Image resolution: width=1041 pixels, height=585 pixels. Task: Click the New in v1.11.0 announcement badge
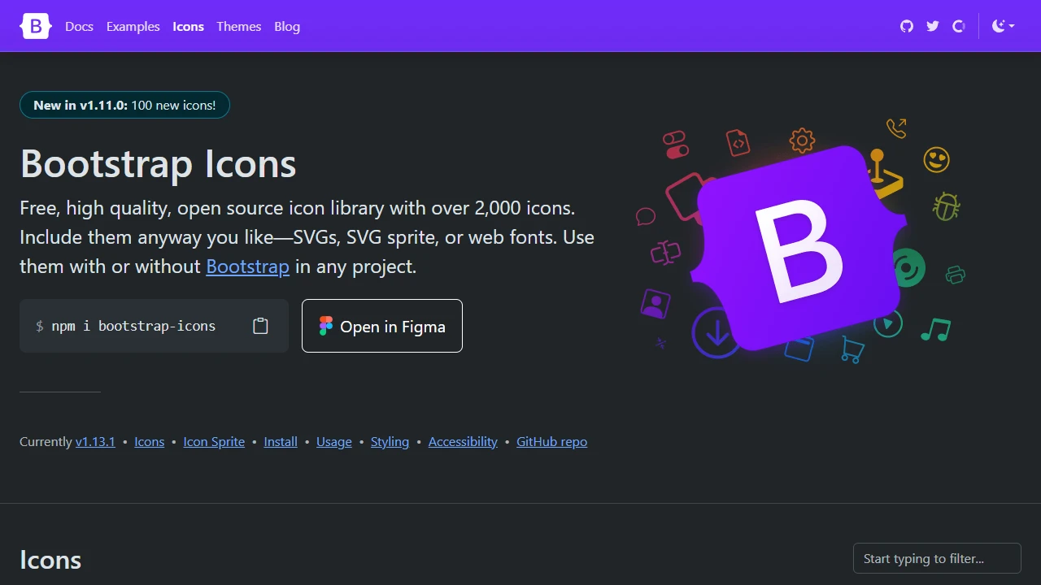(124, 105)
